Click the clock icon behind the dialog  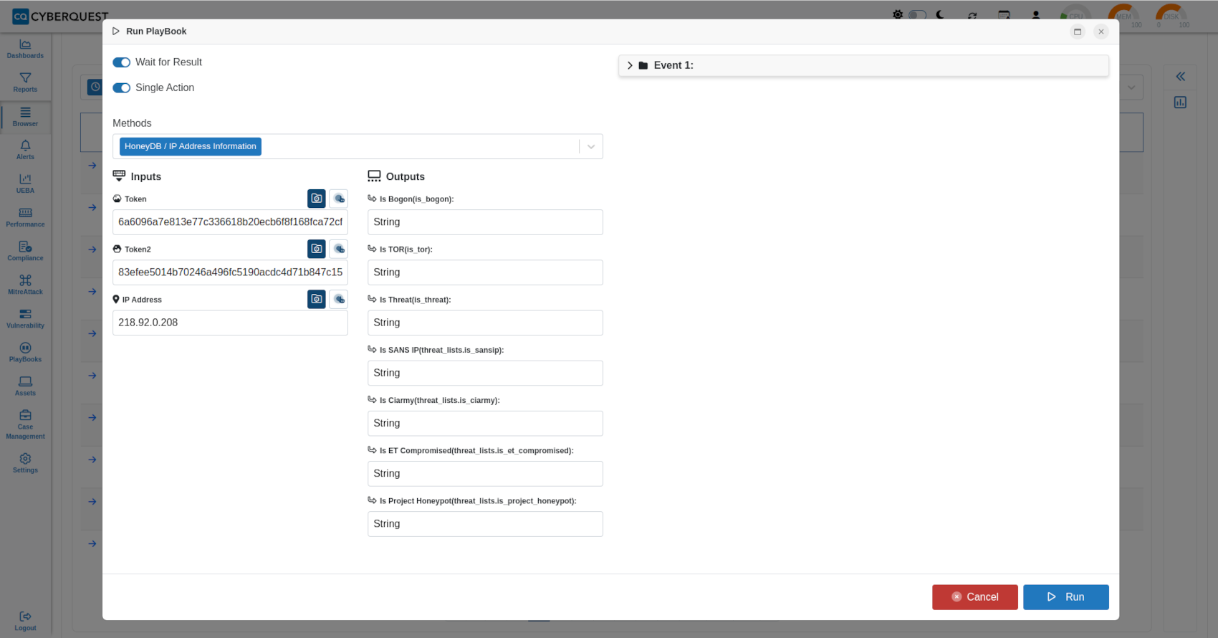pyautogui.click(x=95, y=87)
